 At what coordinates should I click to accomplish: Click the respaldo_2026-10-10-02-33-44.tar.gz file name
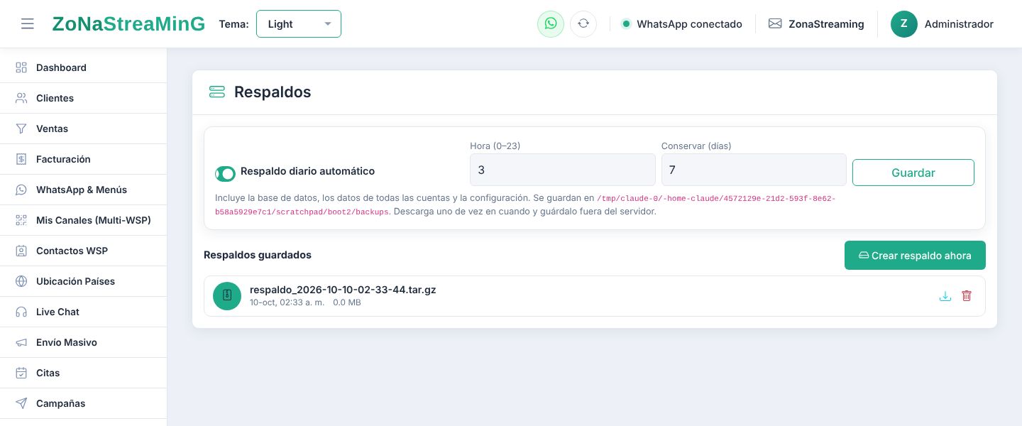[343, 290]
